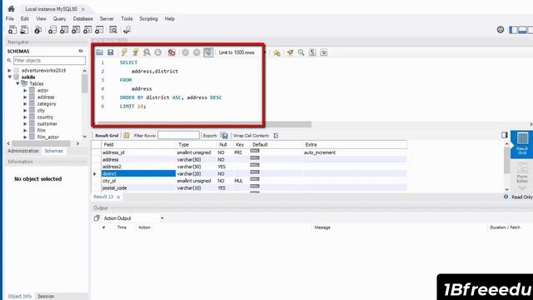
Task: Stop the executing query icon
Action: coord(158,52)
